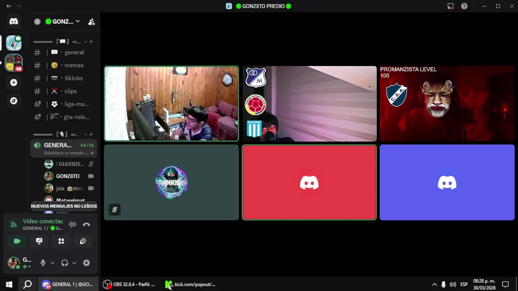Screen dimensions: 518x291
Task: Switch to OBS 32.0.4 taskbar item
Action: pyautogui.click(x=129, y=285)
